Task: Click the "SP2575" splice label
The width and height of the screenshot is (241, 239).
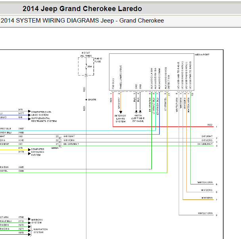Action: click(92, 100)
